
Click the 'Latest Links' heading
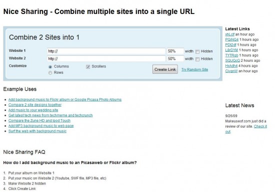pyautogui.click(x=237, y=29)
